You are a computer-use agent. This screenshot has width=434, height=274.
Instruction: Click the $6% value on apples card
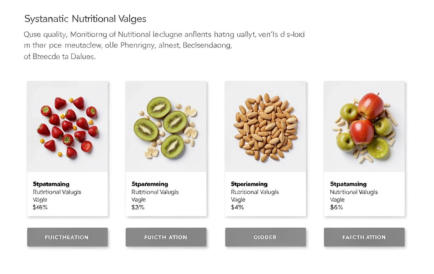tap(336, 207)
